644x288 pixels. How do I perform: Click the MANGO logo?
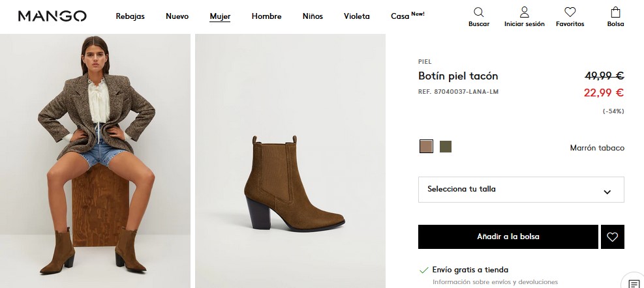pyautogui.click(x=52, y=16)
